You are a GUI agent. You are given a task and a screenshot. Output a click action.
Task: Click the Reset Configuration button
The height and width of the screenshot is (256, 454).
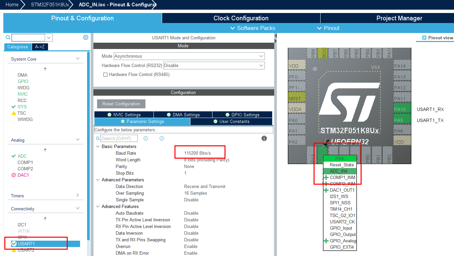click(x=121, y=104)
